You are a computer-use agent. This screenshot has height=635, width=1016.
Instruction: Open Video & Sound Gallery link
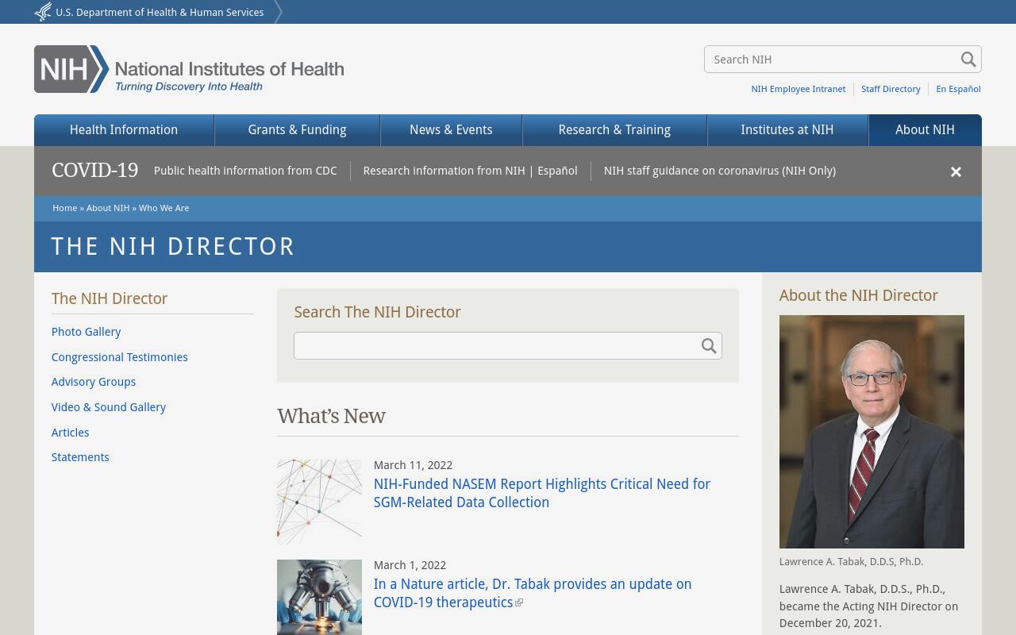click(109, 407)
